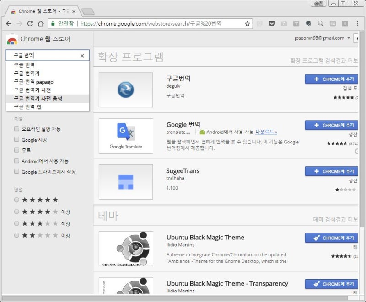Go back with the browser back arrow
The height and width of the screenshot is (302, 366).
click(9, 24)
